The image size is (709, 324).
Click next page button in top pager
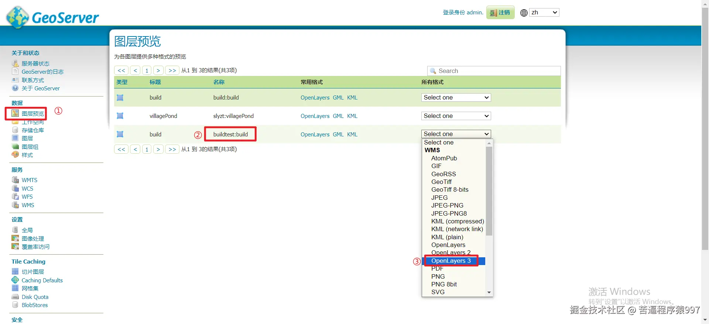click(158, 70)
